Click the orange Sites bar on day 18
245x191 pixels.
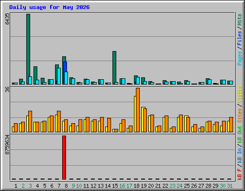coord(138,110)
